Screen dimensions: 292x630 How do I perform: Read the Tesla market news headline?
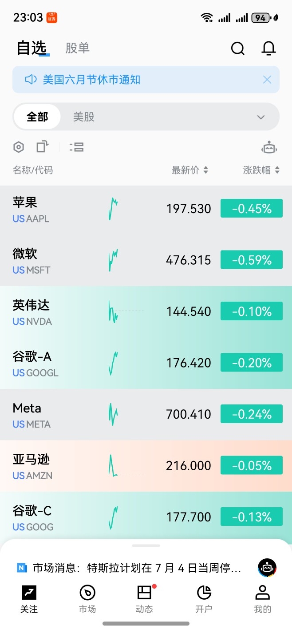(x=137, y=568)
